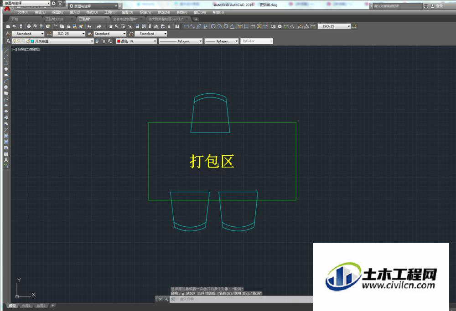Image resolution: width=456 pixels, height=311 pixels.
Task: Open the color dropdown 颜色 10
Action: (136, 41)
